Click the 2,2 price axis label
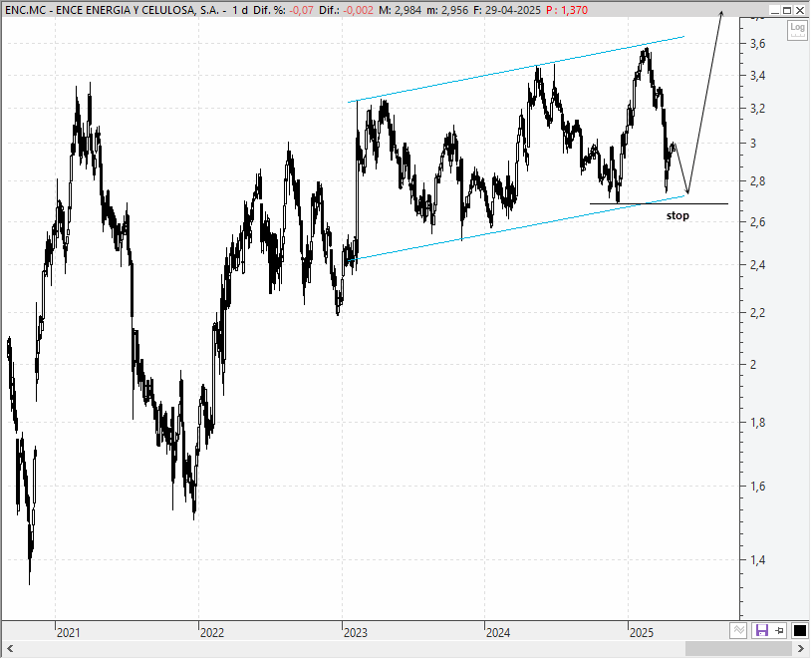This screenshot has width=811, height=659. [x=758, y=313]
